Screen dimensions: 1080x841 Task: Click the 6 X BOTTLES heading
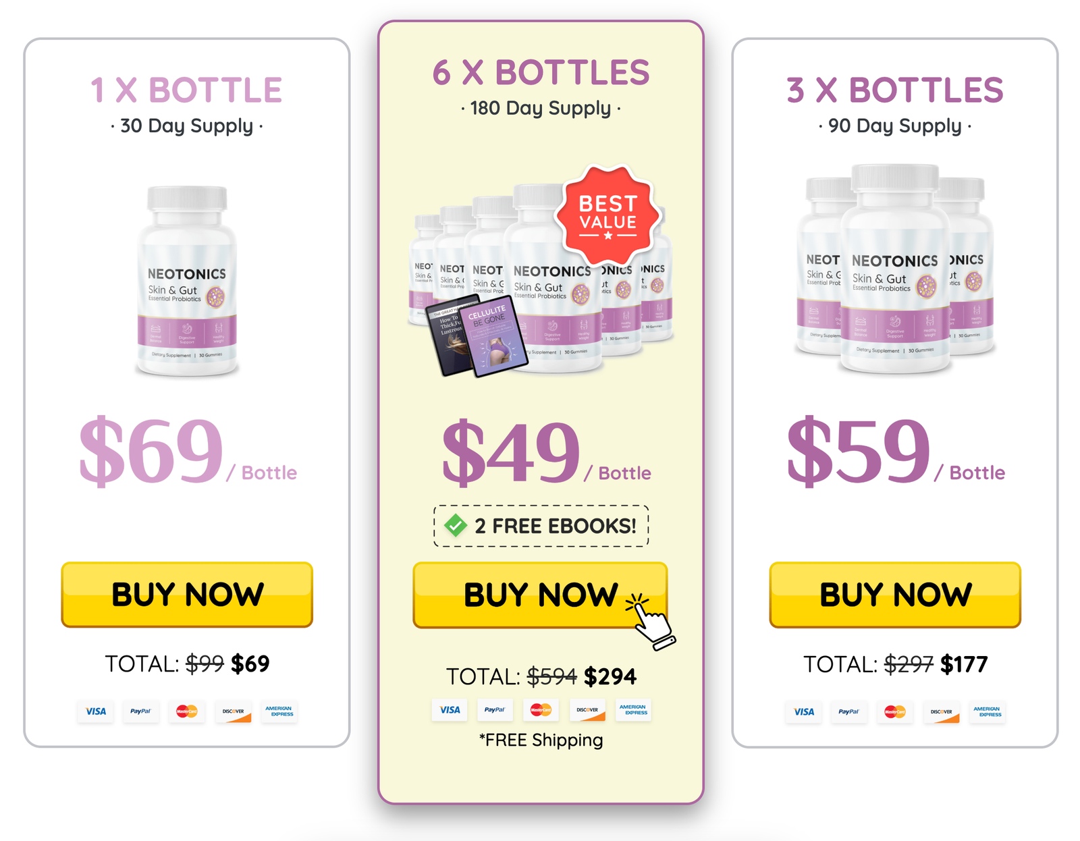point(541,72)
